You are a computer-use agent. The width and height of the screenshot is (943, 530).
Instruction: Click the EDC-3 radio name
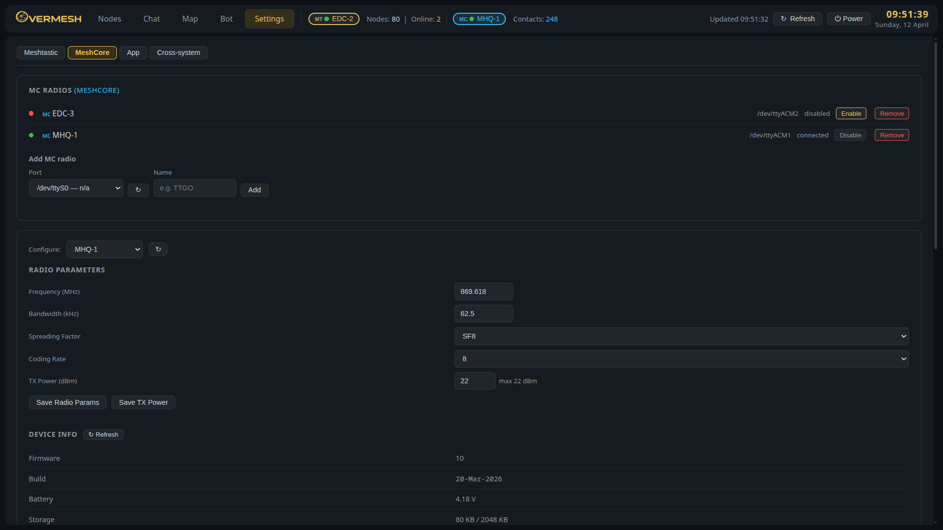(x=63, y=113)
